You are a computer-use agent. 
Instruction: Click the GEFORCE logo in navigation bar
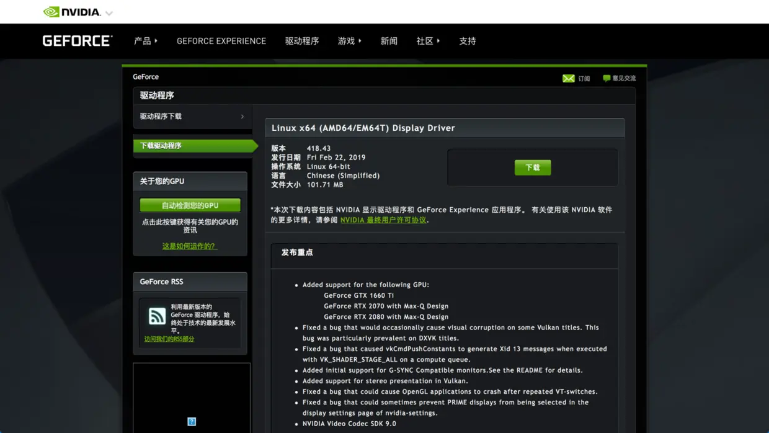tap(78, 41)
